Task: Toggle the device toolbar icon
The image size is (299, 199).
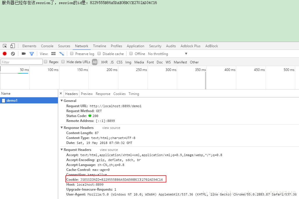Action: tap(13, 46)
